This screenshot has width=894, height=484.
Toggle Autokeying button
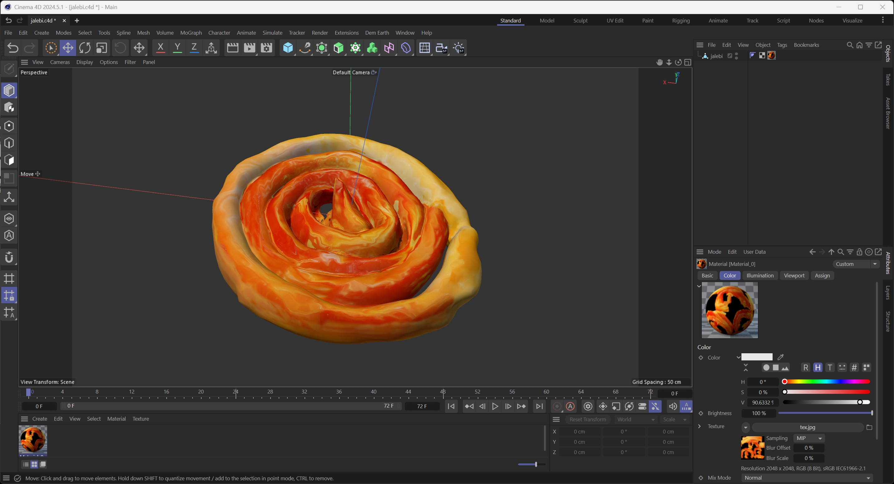pos(570,406)
